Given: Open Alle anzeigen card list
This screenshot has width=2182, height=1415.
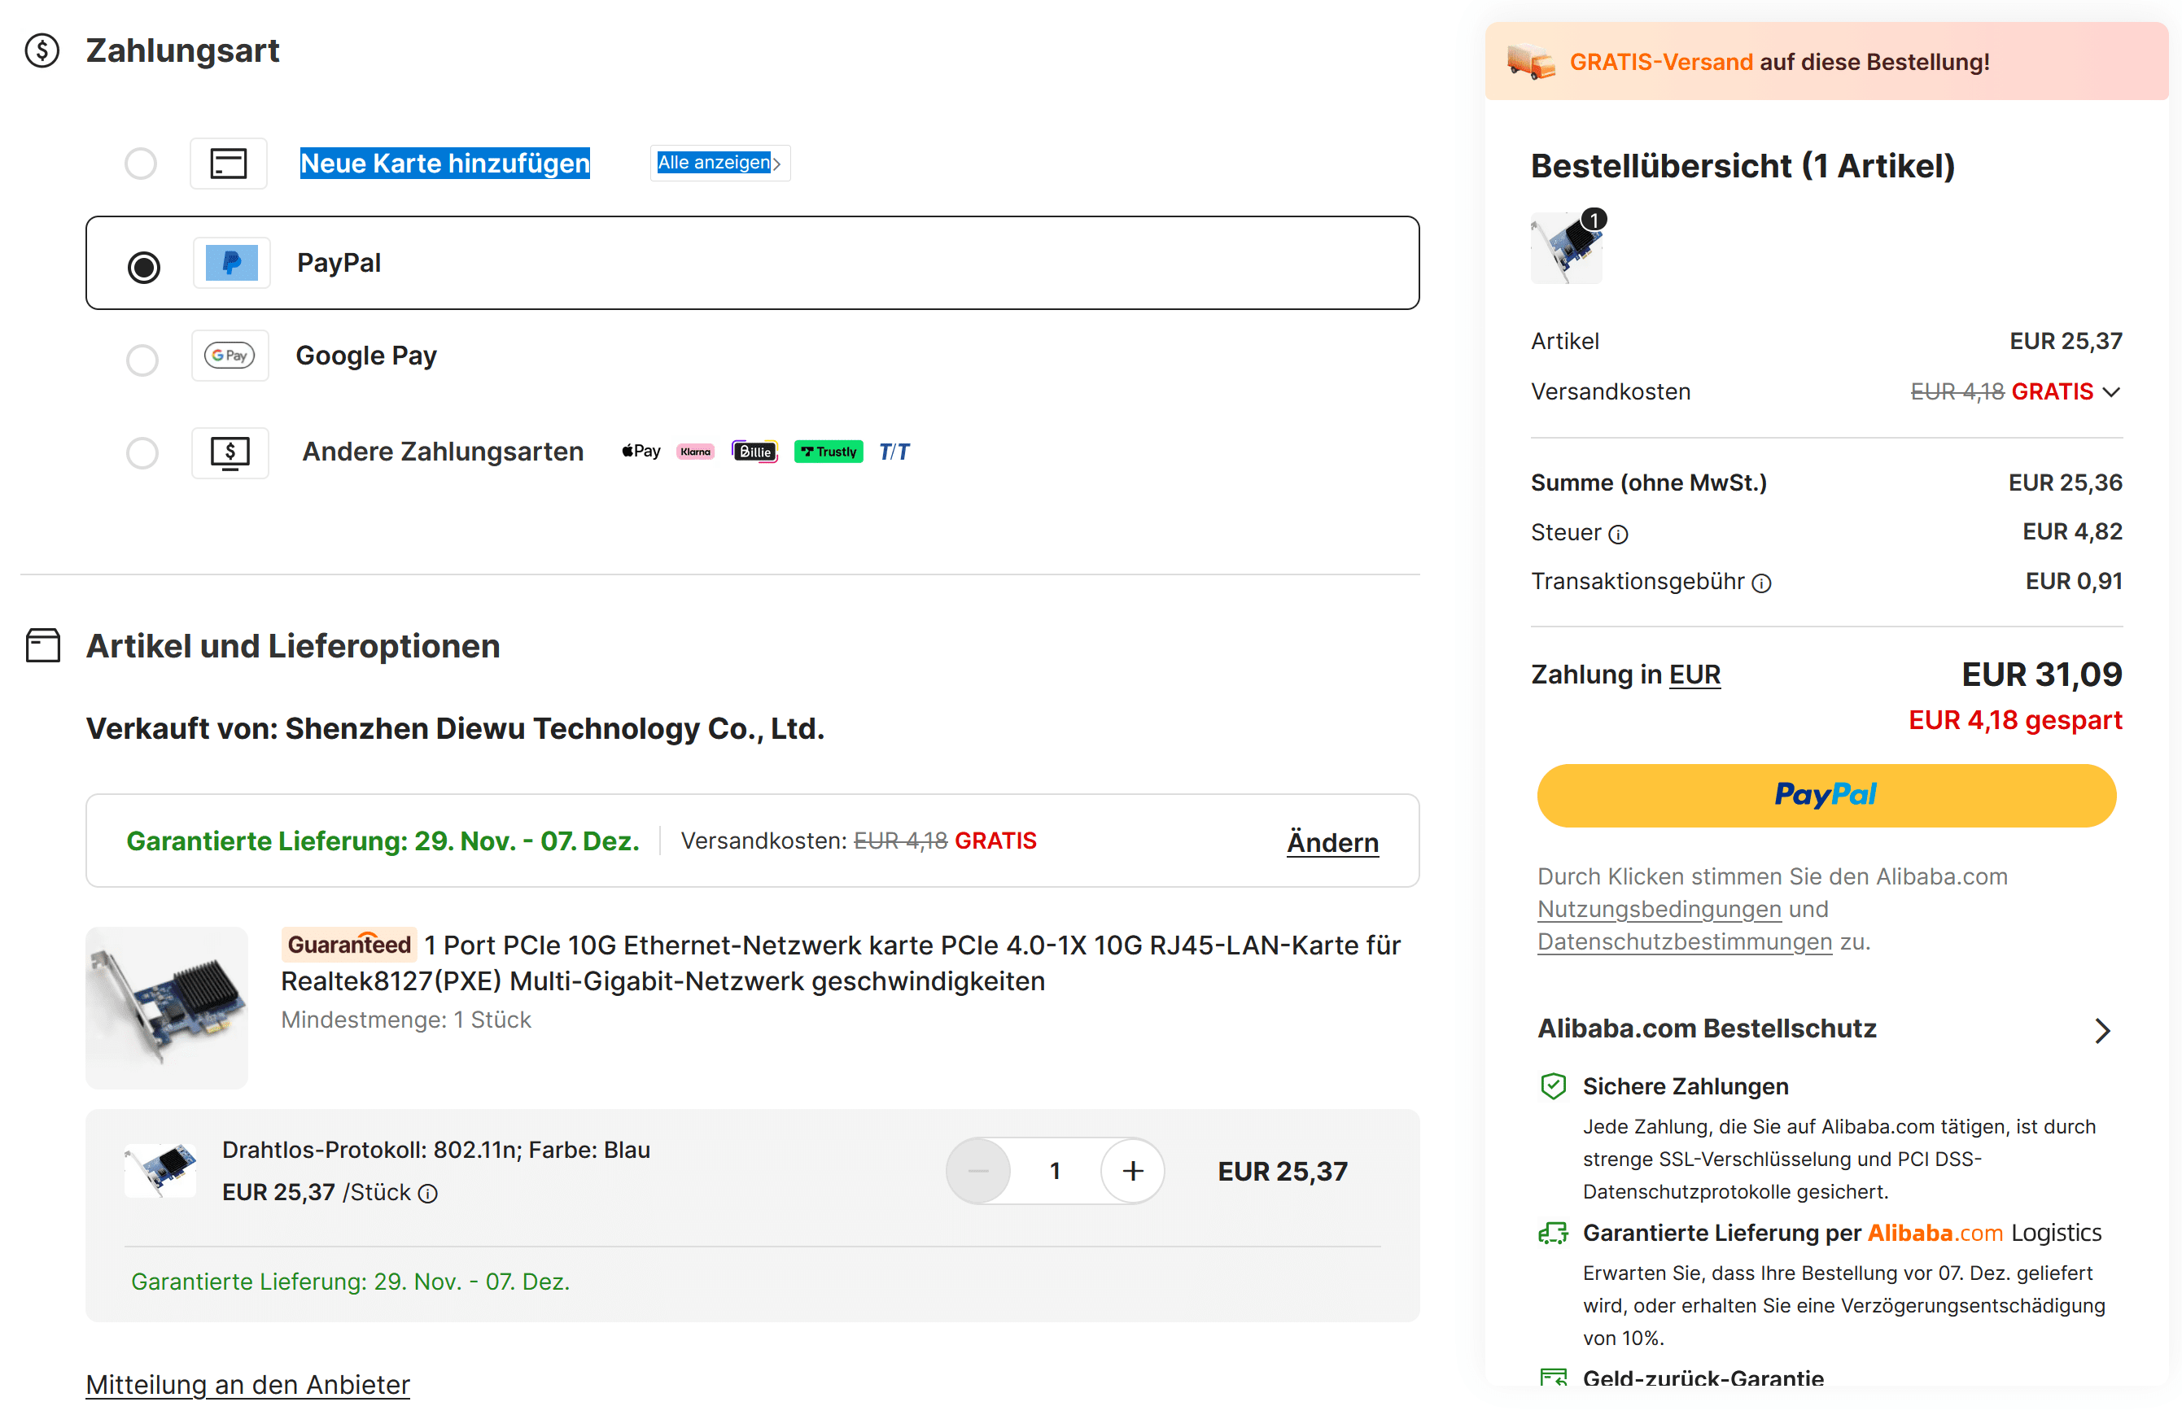Looking at the screenshot, I should tap(719, 163).
